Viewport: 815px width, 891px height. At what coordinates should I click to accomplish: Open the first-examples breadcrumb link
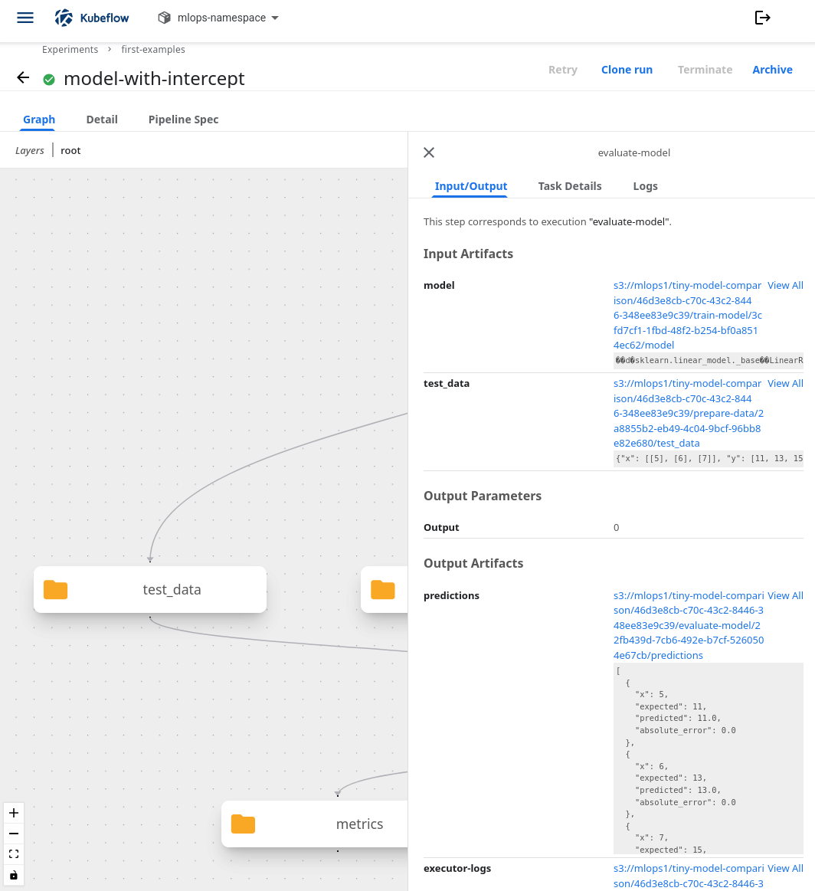[152, 50]
